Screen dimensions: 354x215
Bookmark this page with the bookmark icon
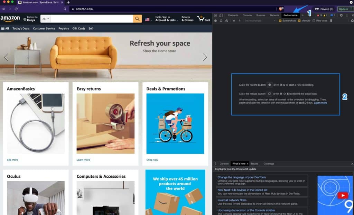tap(65, 9)
